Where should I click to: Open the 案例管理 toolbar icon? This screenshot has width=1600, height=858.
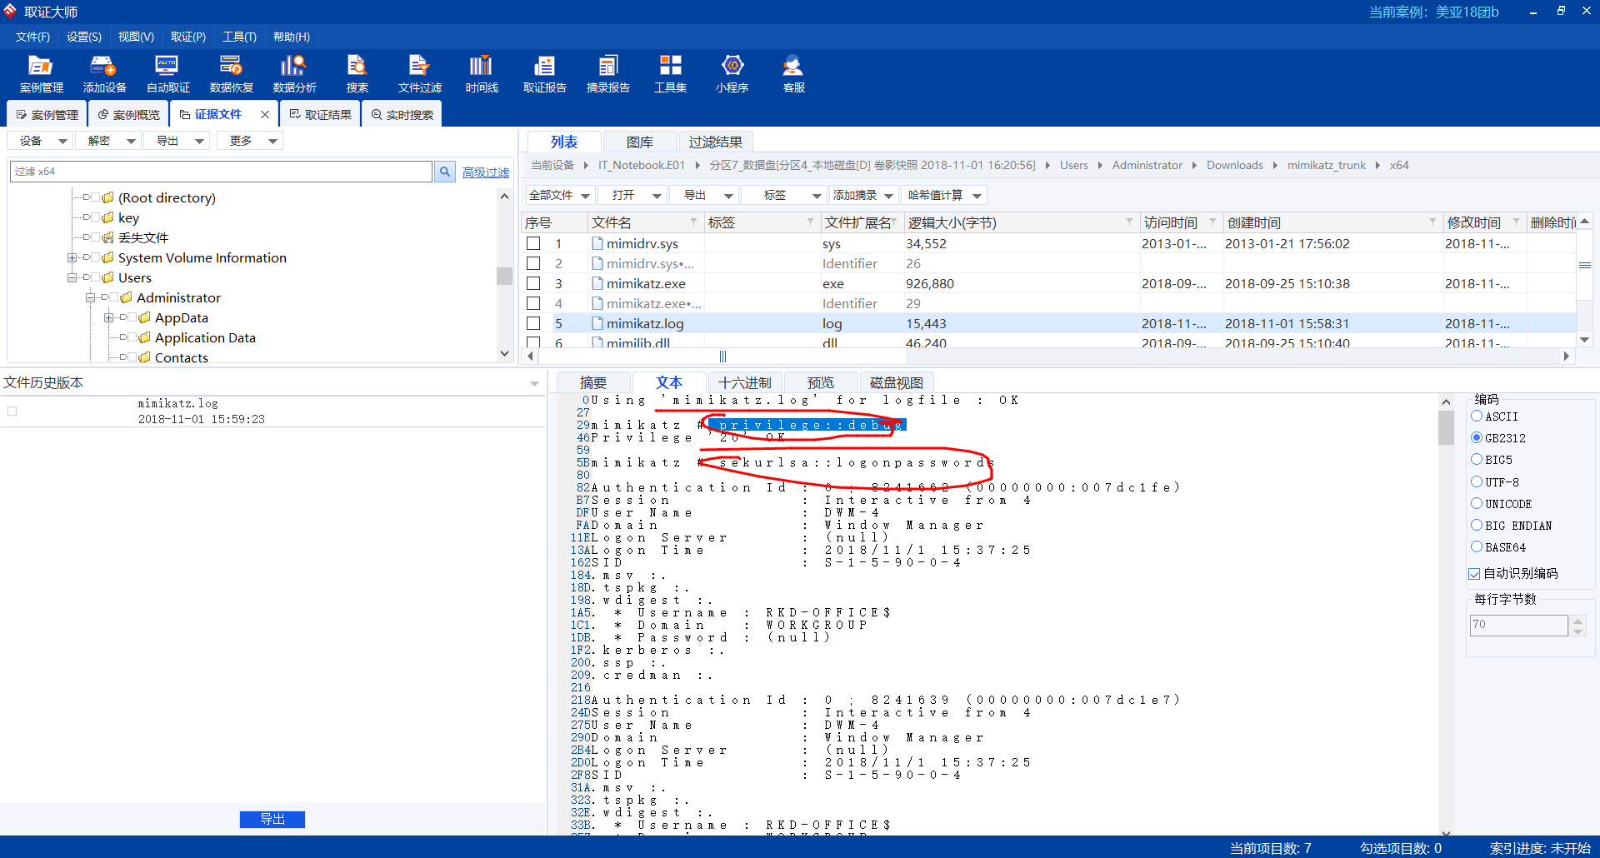click(x=41, y=74)
